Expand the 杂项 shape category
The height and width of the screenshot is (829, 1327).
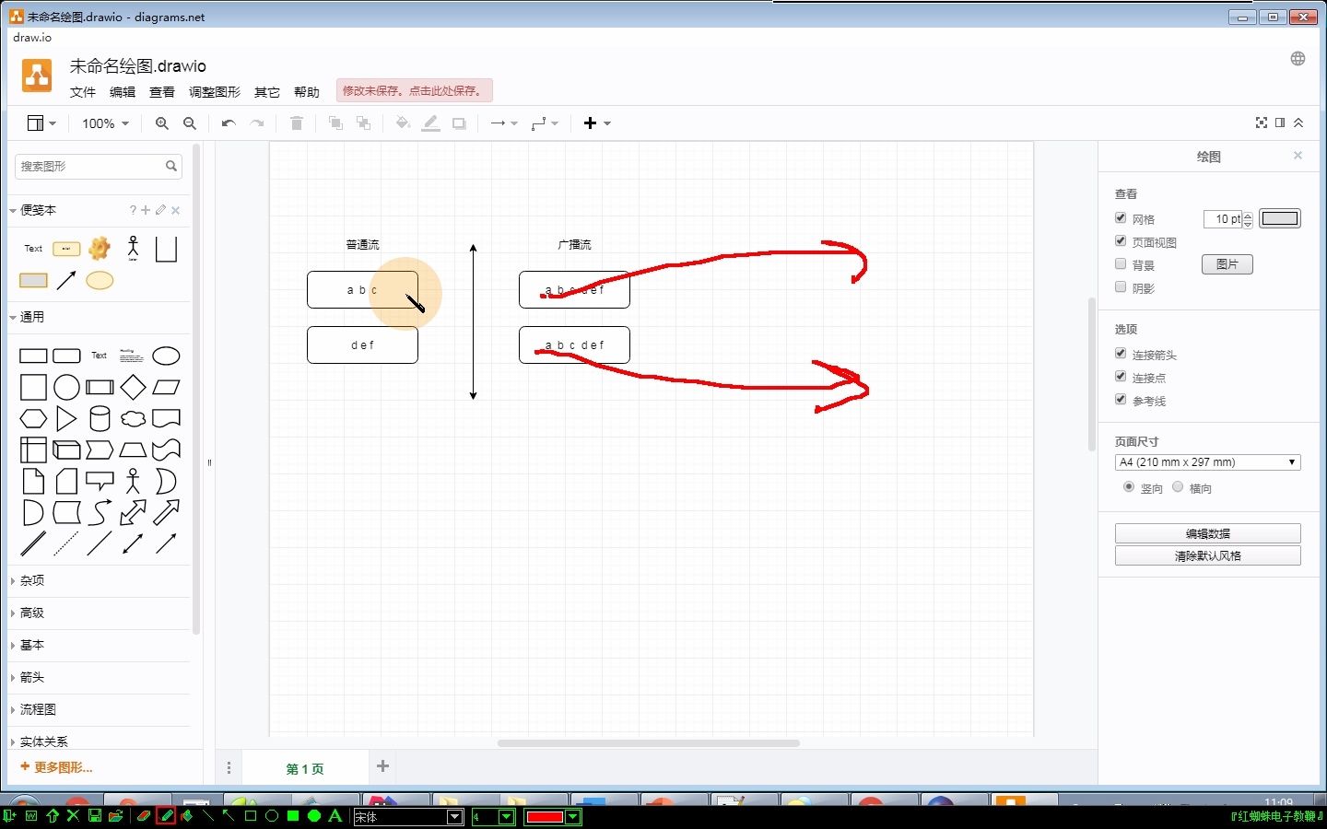[x=32, y=581]
